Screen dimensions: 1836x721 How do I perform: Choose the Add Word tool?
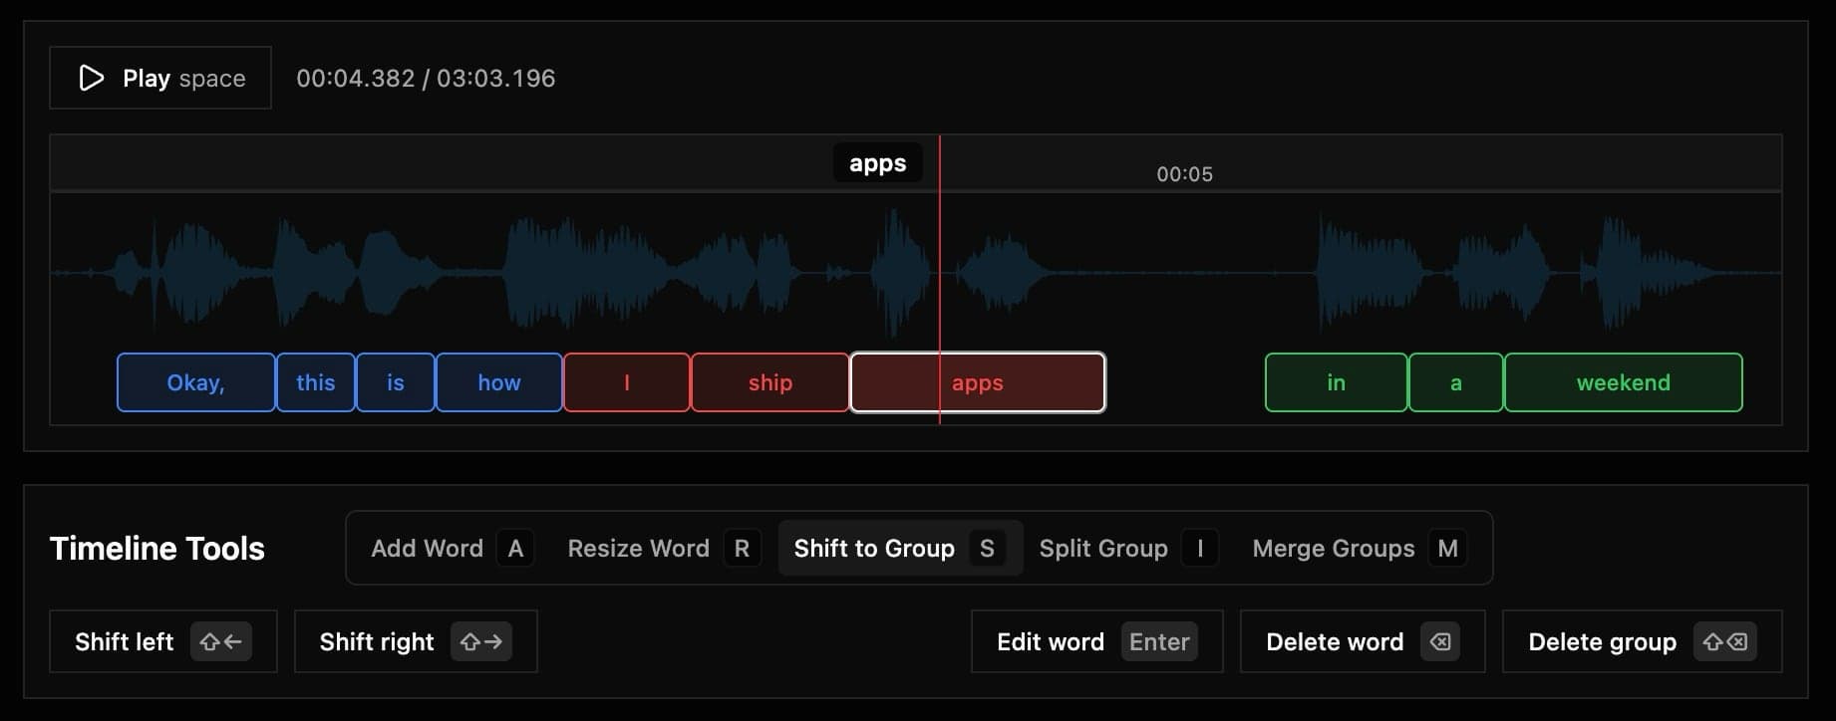(x=452, y=548)
